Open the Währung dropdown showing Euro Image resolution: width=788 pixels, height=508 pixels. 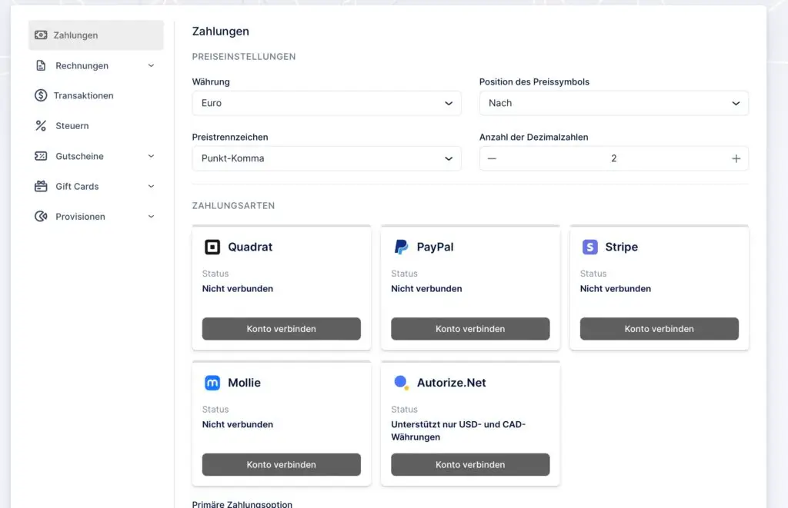pyautogui.click(x=326, y=103)
